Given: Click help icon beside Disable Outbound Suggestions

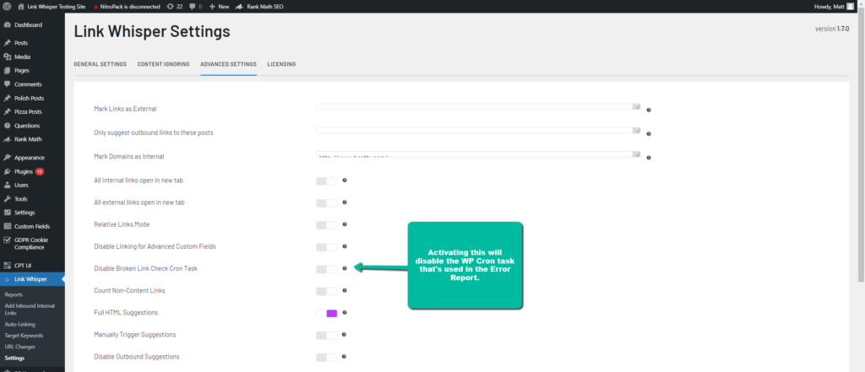Looking at the screenshot, I should coord(345,357).
